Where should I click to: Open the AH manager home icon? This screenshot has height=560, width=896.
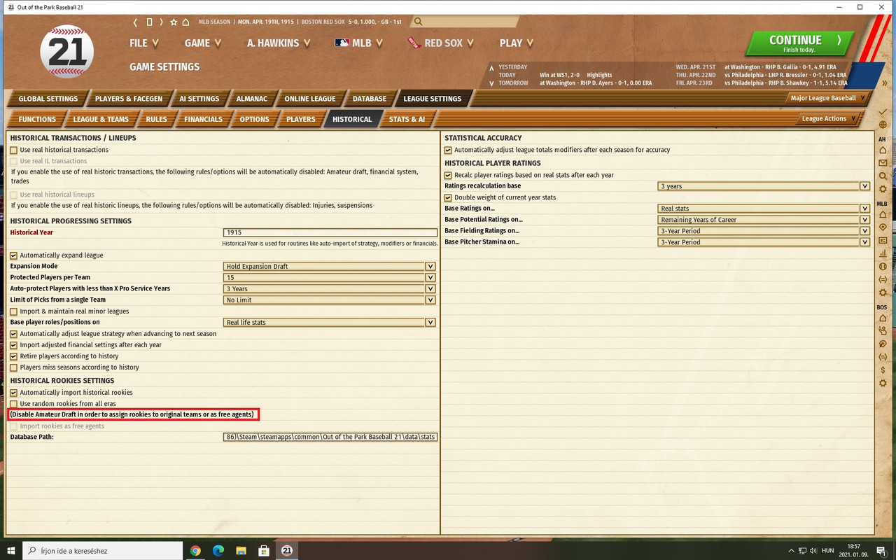[x=883, y=150]
